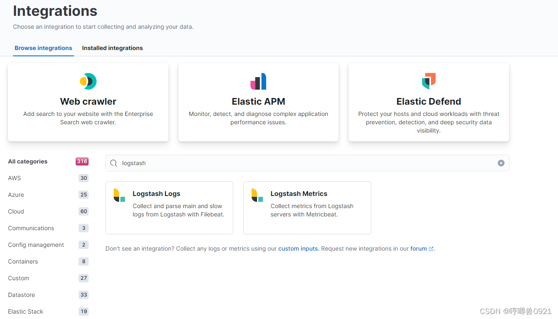
Task: Click the search magnifier icon
Action: [114, 163]
